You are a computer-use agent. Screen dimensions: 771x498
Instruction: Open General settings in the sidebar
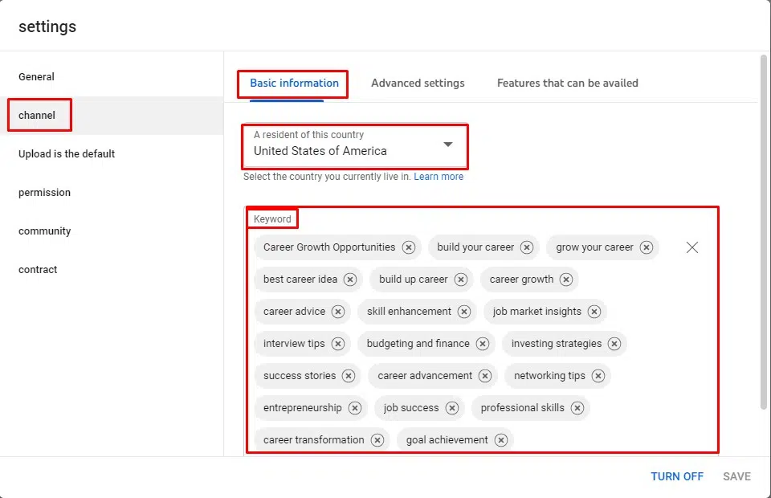click(x=37, y=77)
